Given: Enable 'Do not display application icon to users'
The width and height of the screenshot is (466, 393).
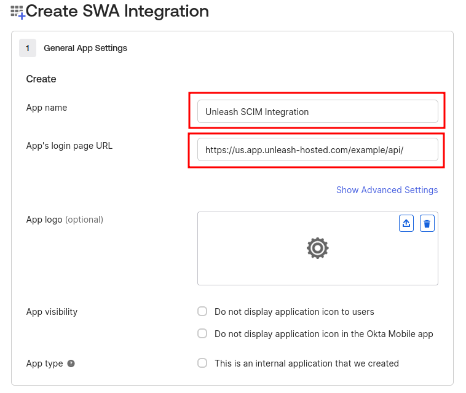Looking at the screenshot, I should [x=202, y=312].
